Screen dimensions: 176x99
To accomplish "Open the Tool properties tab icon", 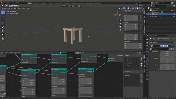I will 147,39.
